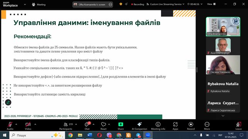Image resolution: width=248 pixels, height=139 pixels.
Task: Click the encryption shield icon
Action: (121, 4)
